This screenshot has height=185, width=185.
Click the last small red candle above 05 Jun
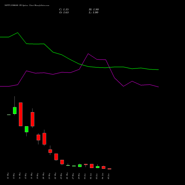tap(110, 169)
